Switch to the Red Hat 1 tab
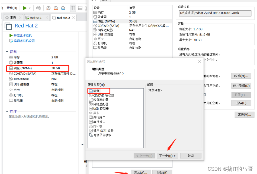The height and width of the screenshot is (174, 257). point(36,18)
